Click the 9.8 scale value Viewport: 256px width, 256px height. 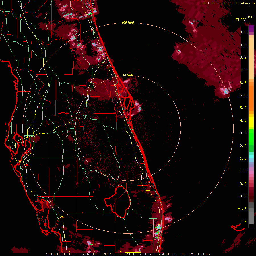click(243, 32)
